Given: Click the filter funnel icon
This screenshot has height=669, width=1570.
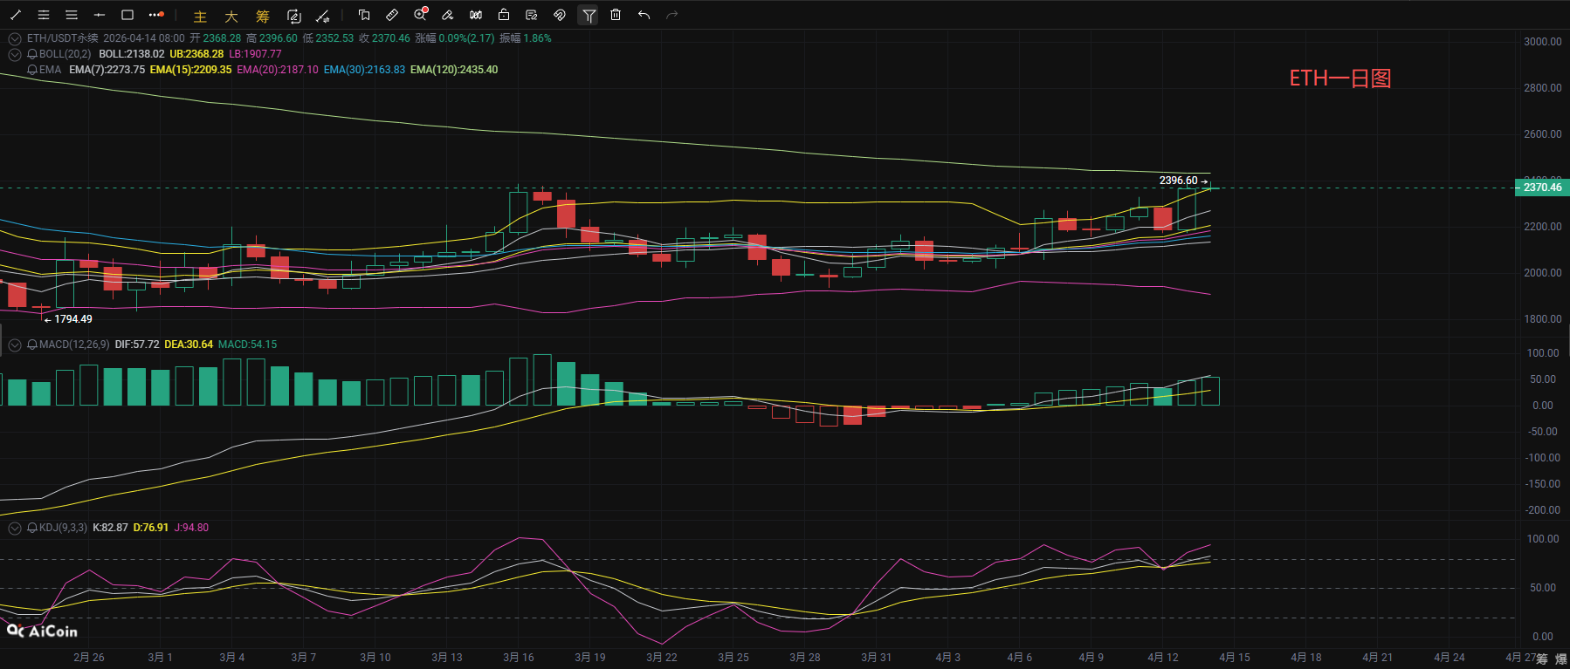Looking at the screenshot, I should (x=589, y=15).
